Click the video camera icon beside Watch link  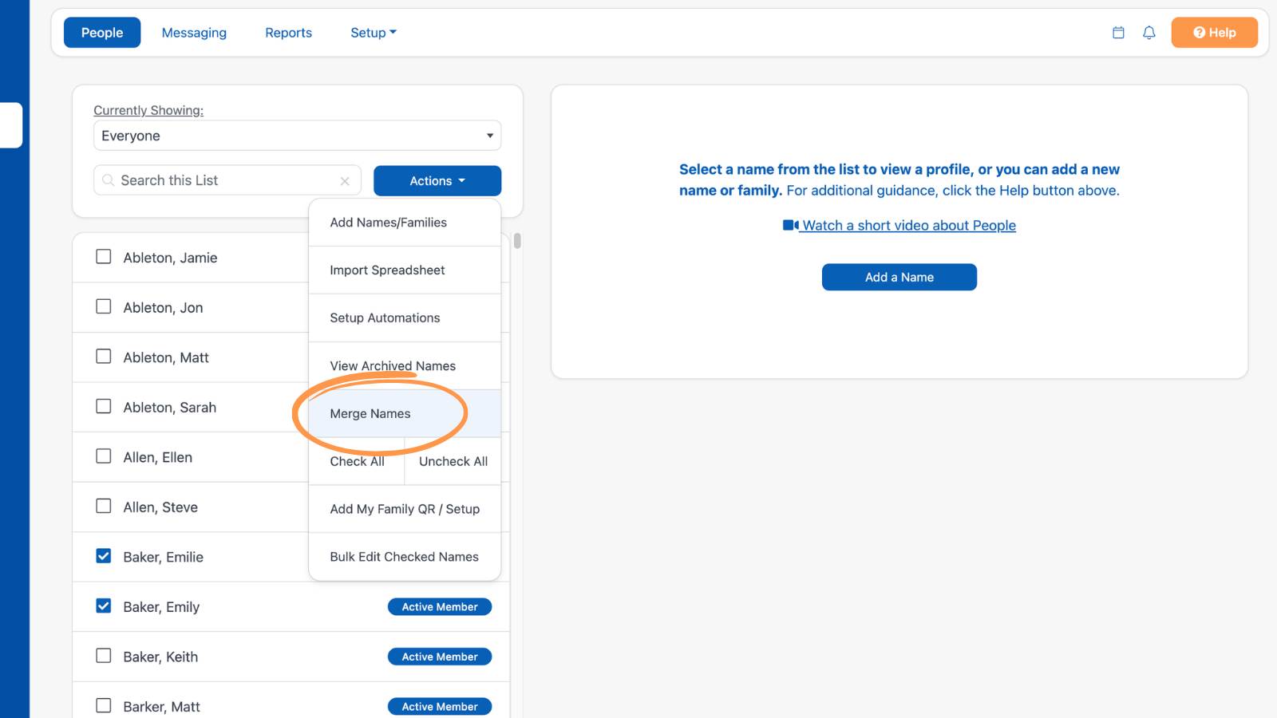(791, 226)
